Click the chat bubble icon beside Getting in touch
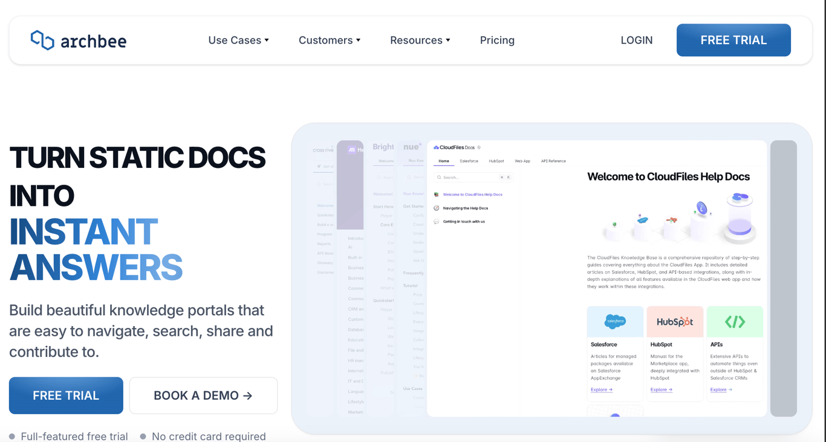 (x=437, y=222)
